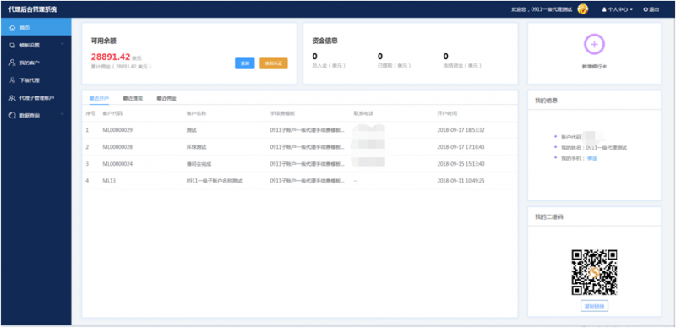Click customer name 0911一级子账户名称测试
The image size is (676, 328).
tap(215, 181)
